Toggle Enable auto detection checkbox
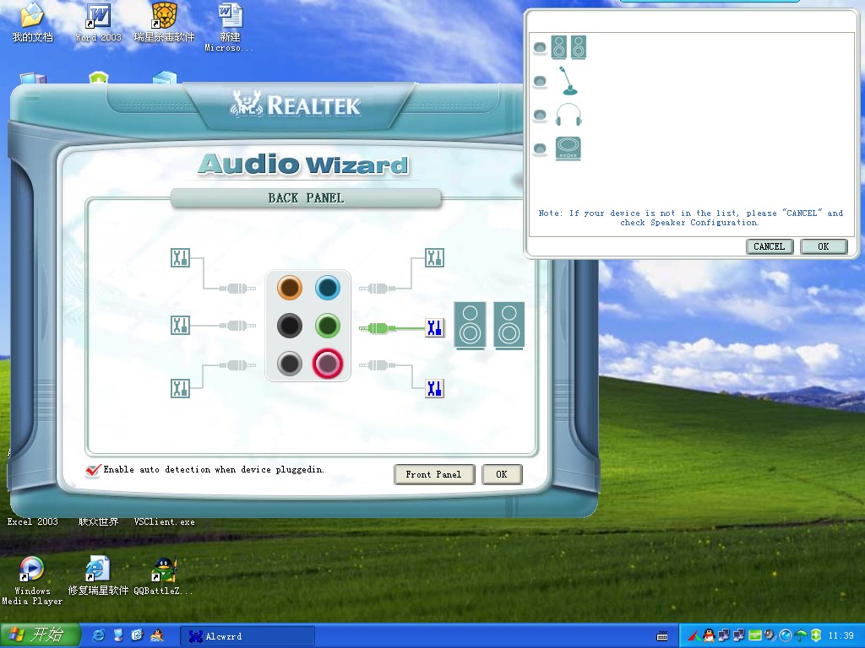Viewport: 865px width, 648px height. 94,470
